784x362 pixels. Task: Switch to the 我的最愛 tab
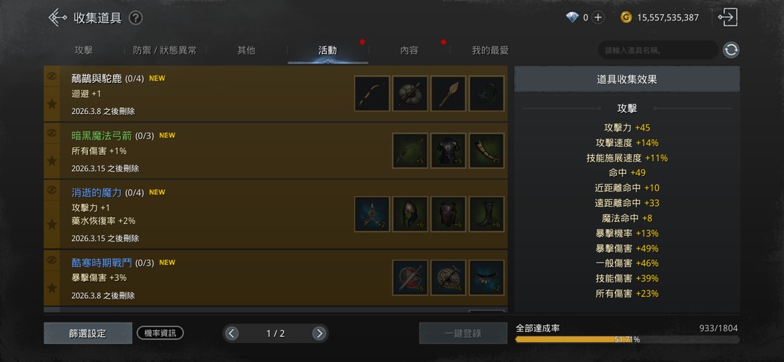(x=490, y=50)
